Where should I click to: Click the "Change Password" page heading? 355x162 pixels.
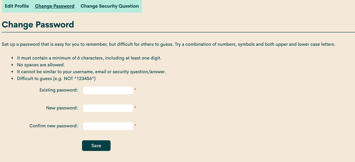[38, 25]
